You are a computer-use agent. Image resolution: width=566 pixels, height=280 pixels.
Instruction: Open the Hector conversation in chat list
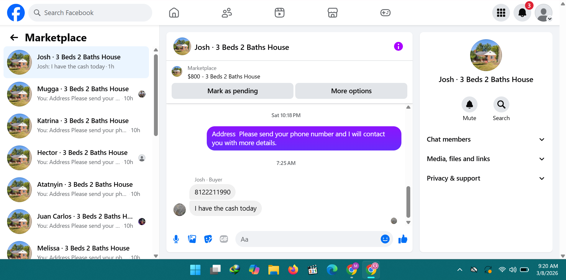click(x=76, y=158)
